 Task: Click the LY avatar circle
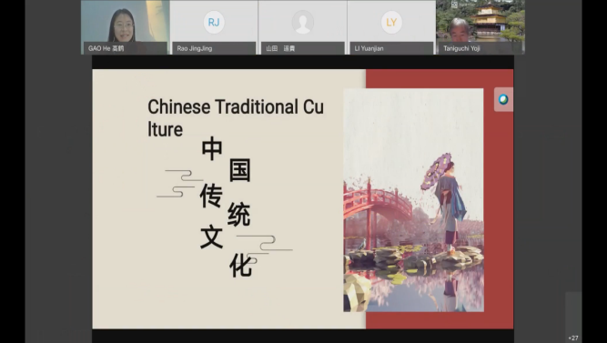pos(391,22)
